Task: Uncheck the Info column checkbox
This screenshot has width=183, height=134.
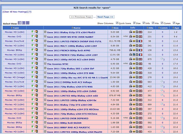Action: tap(144, 23)
